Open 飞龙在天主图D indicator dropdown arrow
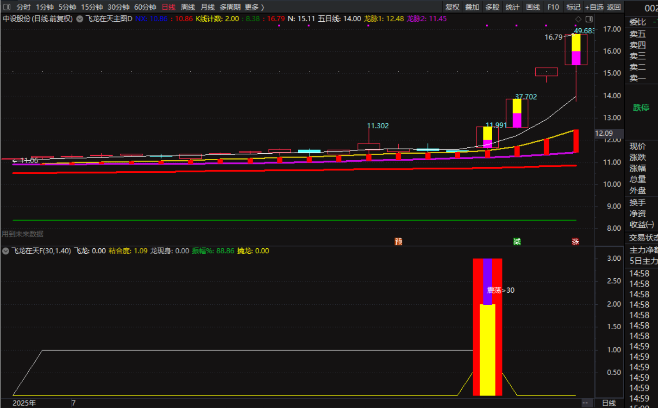Screen dimensions: 658x408 click(x=80, y=19)
